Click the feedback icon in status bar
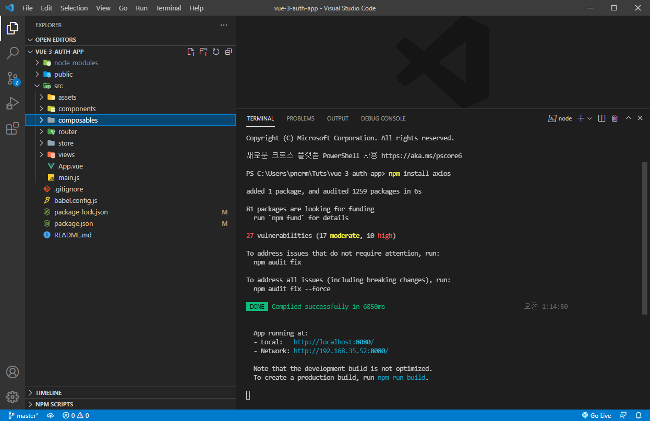The image size is (650, 421). tap(623, 415)
